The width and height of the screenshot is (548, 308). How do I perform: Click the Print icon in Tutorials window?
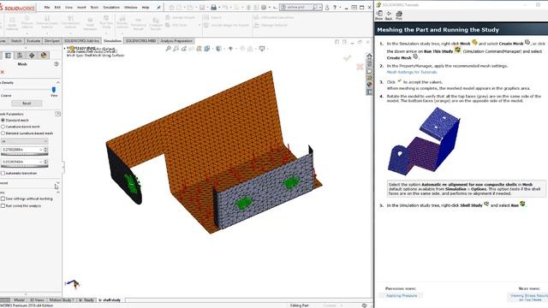coord(399,15)
